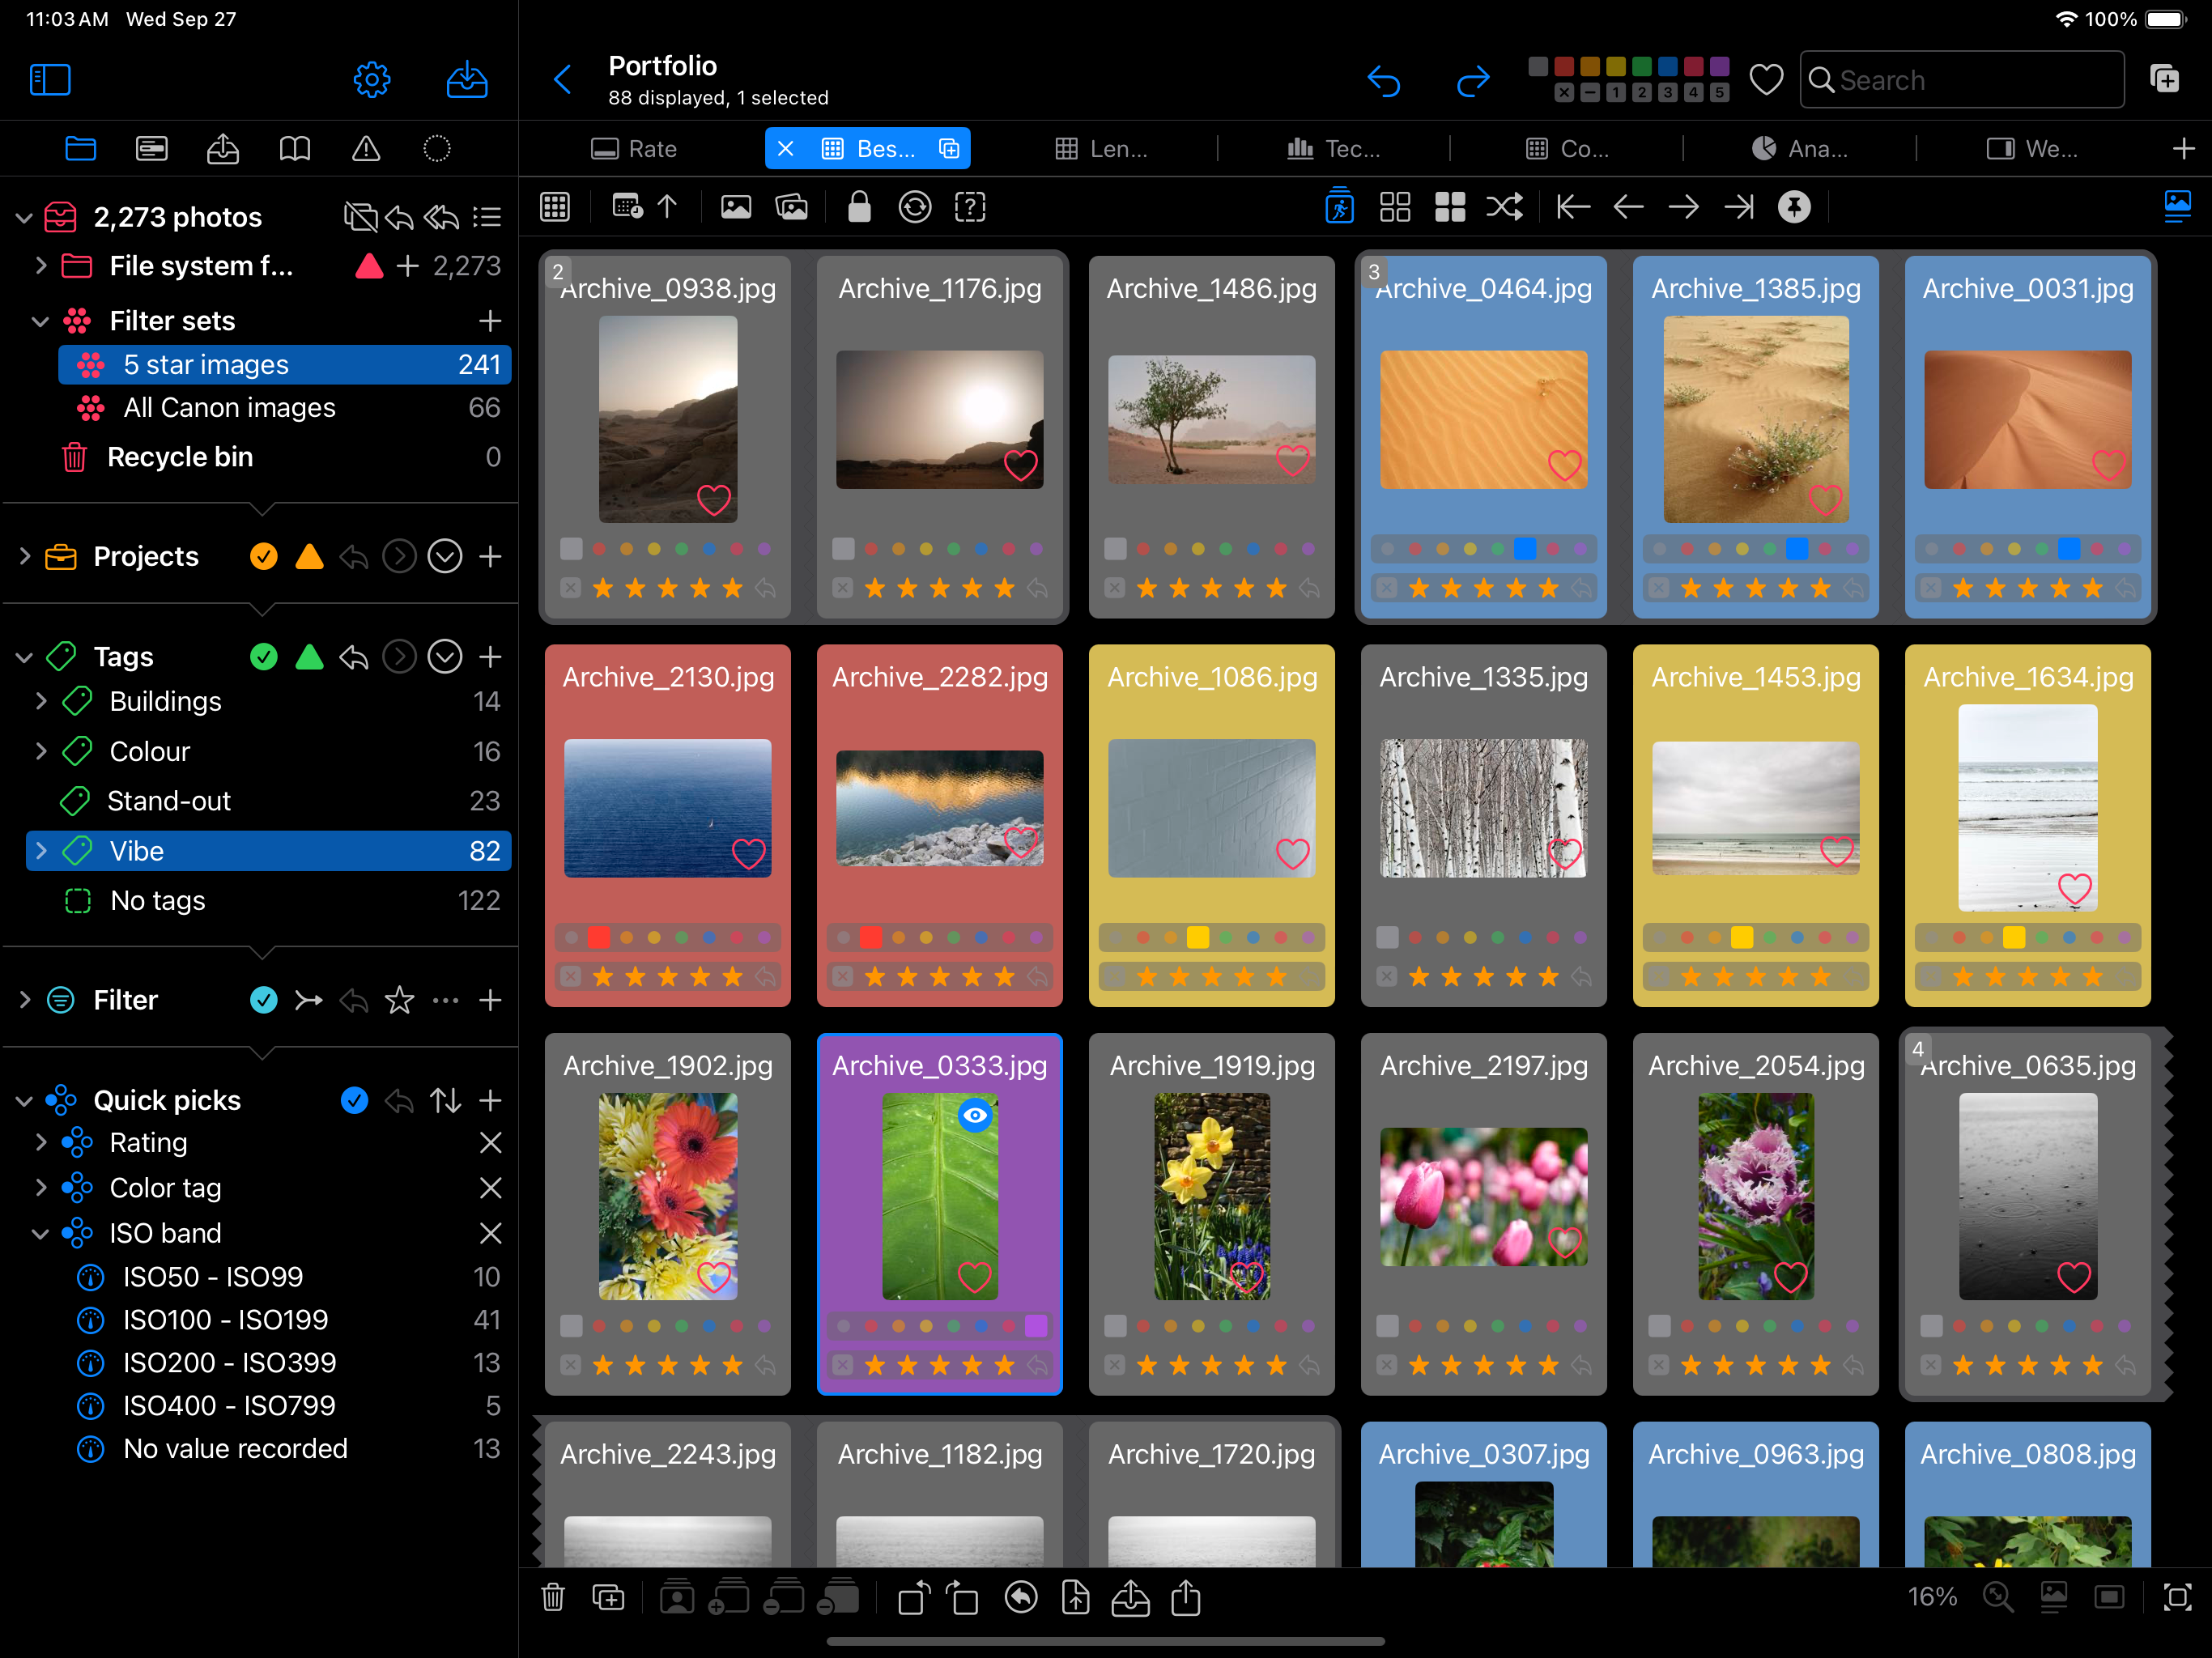Switch to the Ana... tab
The image size is (2212, 1658).
click(1799, 149)
